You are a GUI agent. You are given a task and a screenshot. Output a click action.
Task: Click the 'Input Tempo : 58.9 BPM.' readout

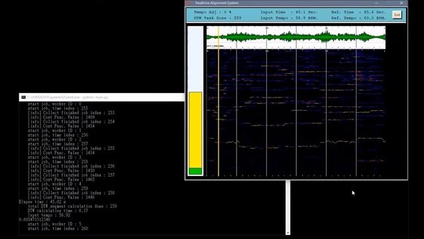click(x=289, y=18)
